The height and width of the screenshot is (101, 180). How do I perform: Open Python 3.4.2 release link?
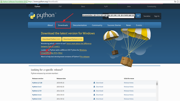[x=37, y=95]
